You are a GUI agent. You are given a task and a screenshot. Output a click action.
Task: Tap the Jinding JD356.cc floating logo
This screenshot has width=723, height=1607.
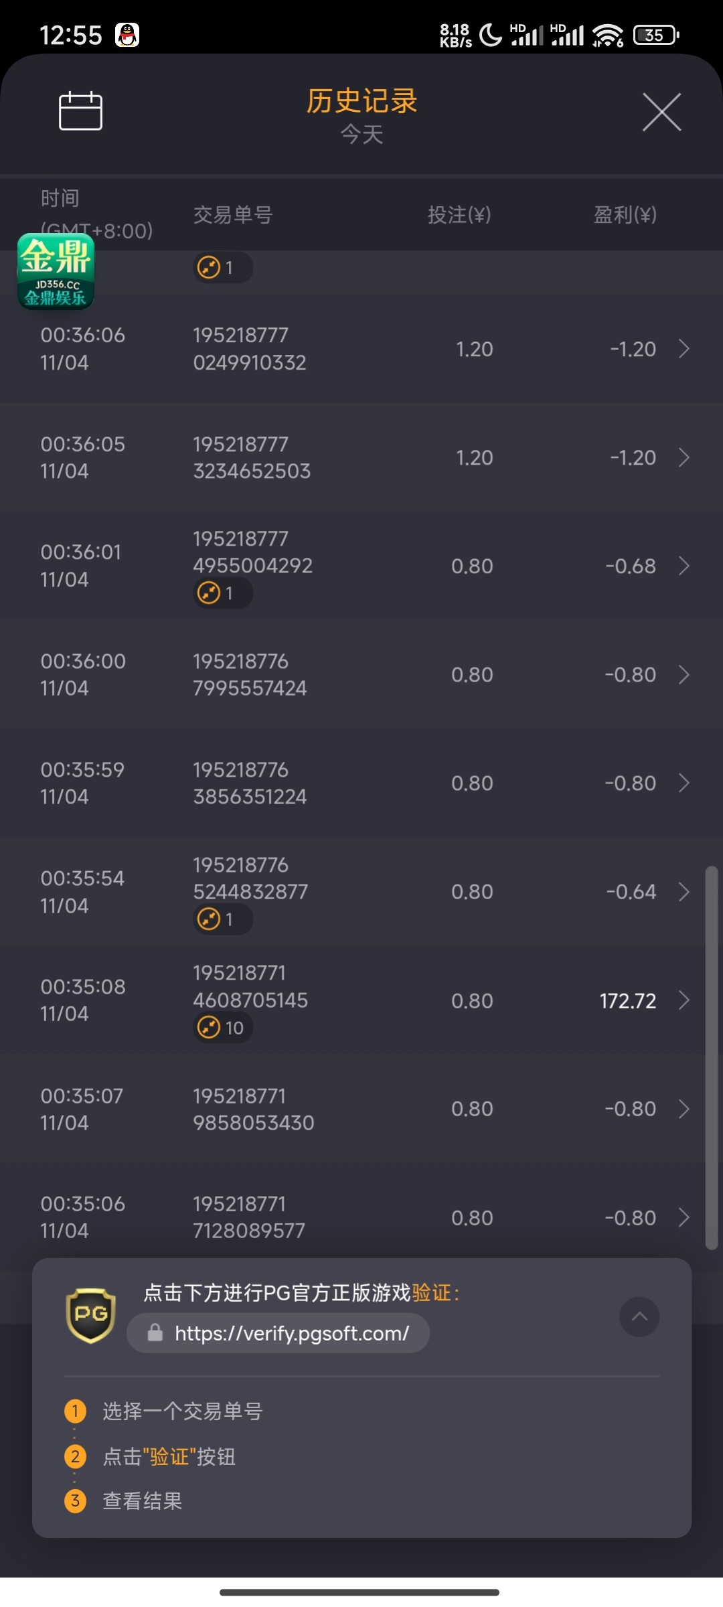56,271
